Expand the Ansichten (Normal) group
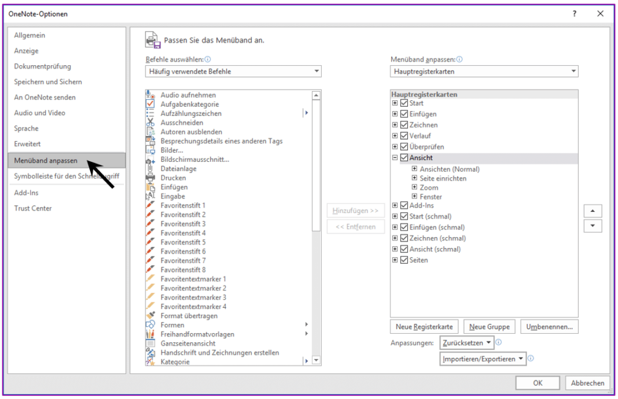Screen dimensions: 618x399 414,168
